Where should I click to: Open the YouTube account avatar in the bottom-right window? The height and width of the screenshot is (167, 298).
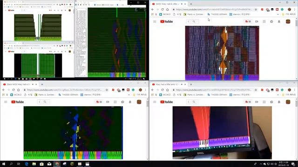point(288,102)
